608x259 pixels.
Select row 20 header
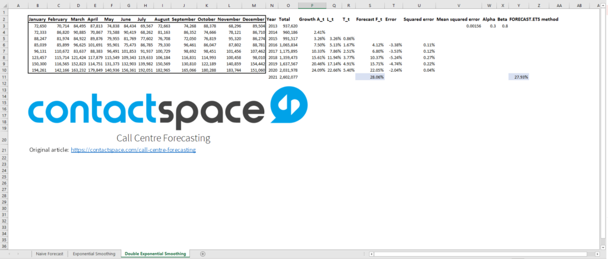point(4,140)
